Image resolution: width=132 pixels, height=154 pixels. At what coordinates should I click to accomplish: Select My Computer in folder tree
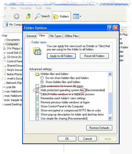click(11, 44)
